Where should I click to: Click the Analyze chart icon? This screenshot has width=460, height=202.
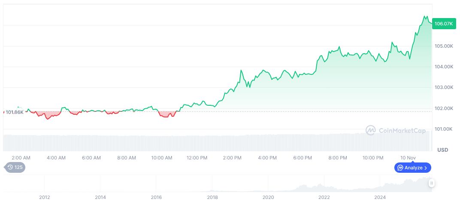coord(400,168)
